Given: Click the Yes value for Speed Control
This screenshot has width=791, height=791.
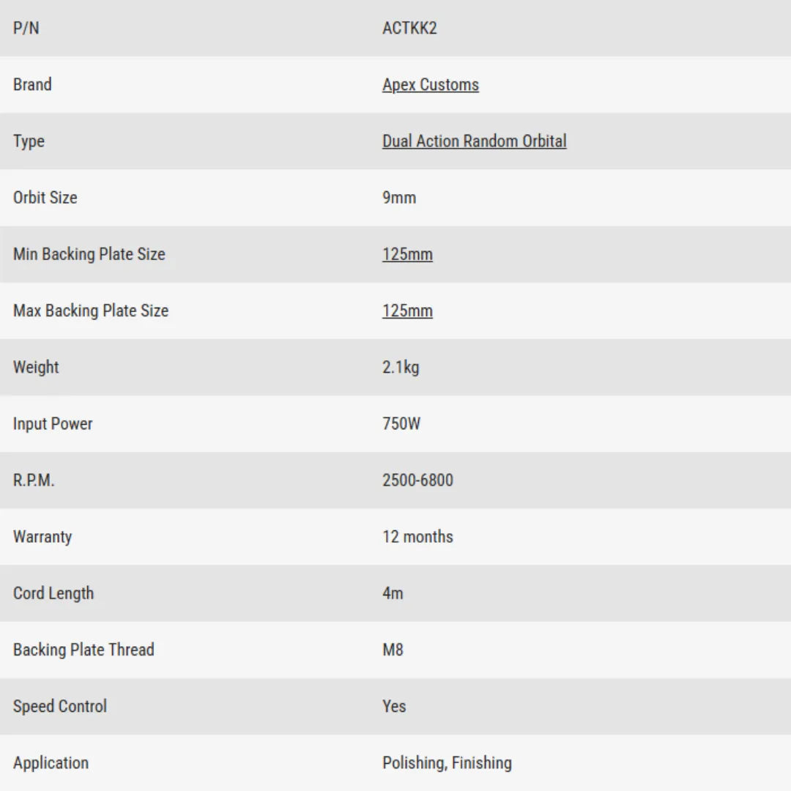Looking at the screenshot, I should (x=394, y=706).
